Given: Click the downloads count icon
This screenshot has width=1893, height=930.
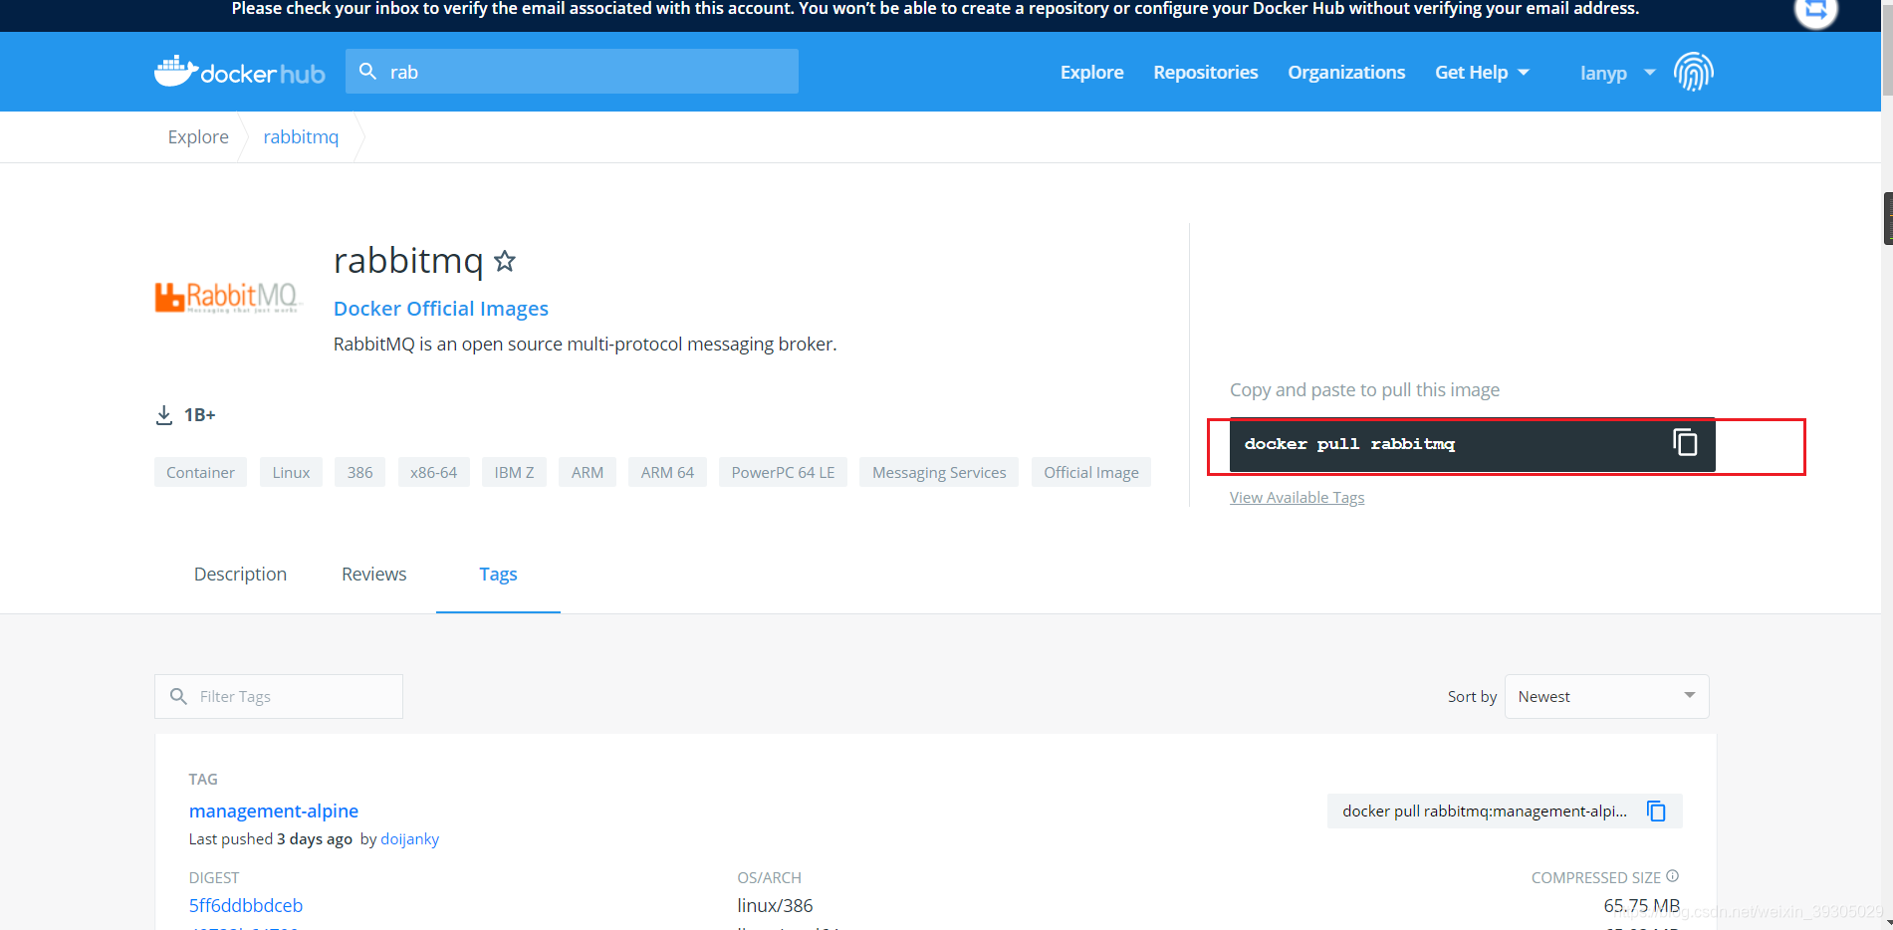Looking at the screenshot, I should (x=164, y=415).
